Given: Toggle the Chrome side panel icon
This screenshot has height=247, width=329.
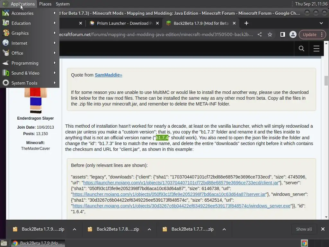Looking at the screenshot, I should point(283,34).
